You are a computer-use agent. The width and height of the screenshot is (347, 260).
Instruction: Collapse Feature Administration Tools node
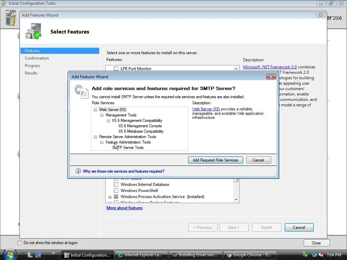click(102, 143)
